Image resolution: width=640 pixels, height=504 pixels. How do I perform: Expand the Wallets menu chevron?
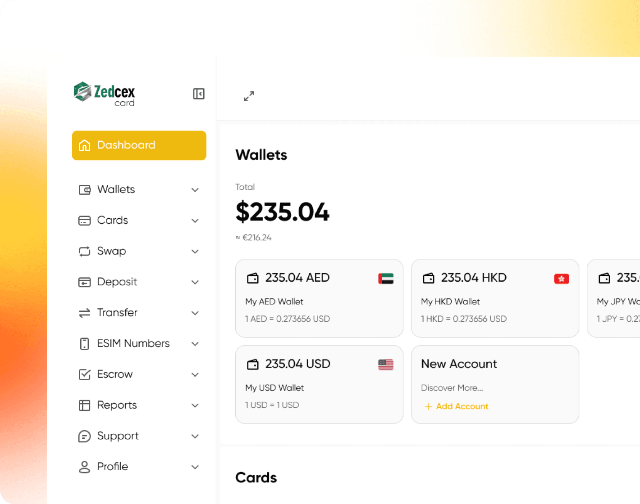click(x=195, y=190)
